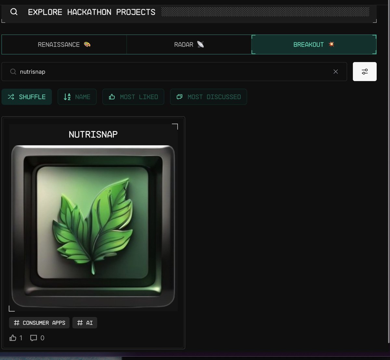Viewport: 390px width, 360px height.
Task: Switch to the Radar tab
Action: (189, 44)
